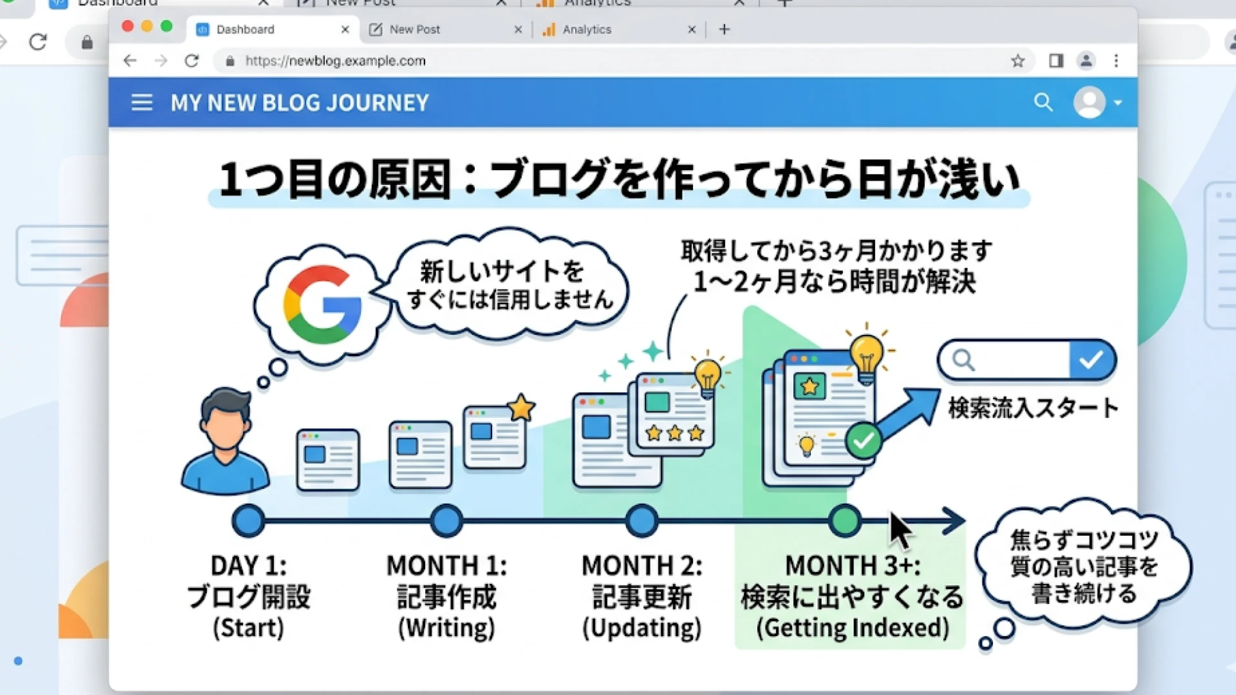Click the blogger person illustration
This screenshot has width=1236, height=695.
point(225,441)
